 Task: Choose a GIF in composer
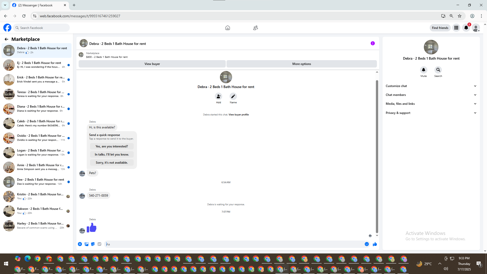coord(99,244)
